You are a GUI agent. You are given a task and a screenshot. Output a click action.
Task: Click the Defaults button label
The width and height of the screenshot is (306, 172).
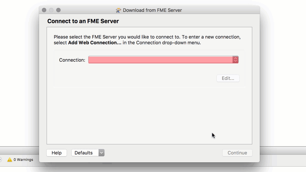coord(83,153)
